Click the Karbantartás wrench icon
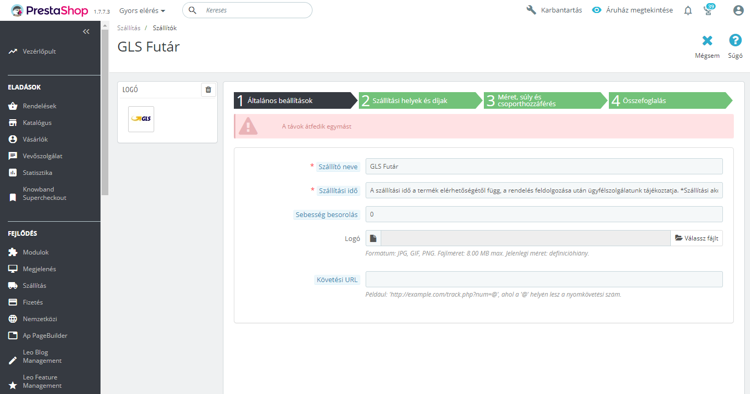750x394 pixels. [531, 10]
